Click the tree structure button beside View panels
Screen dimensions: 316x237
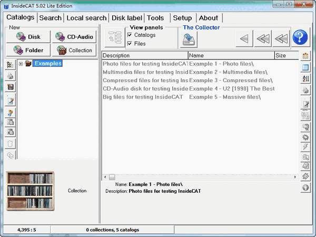[115, 37]
